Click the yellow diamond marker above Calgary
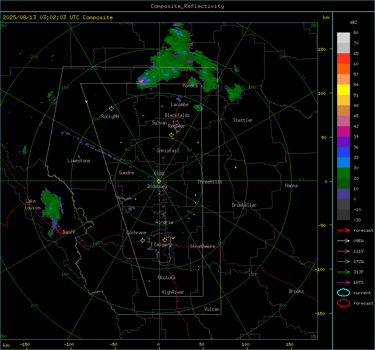The width and height of the screenshot is (375, 350). click(x=165, y=240)
